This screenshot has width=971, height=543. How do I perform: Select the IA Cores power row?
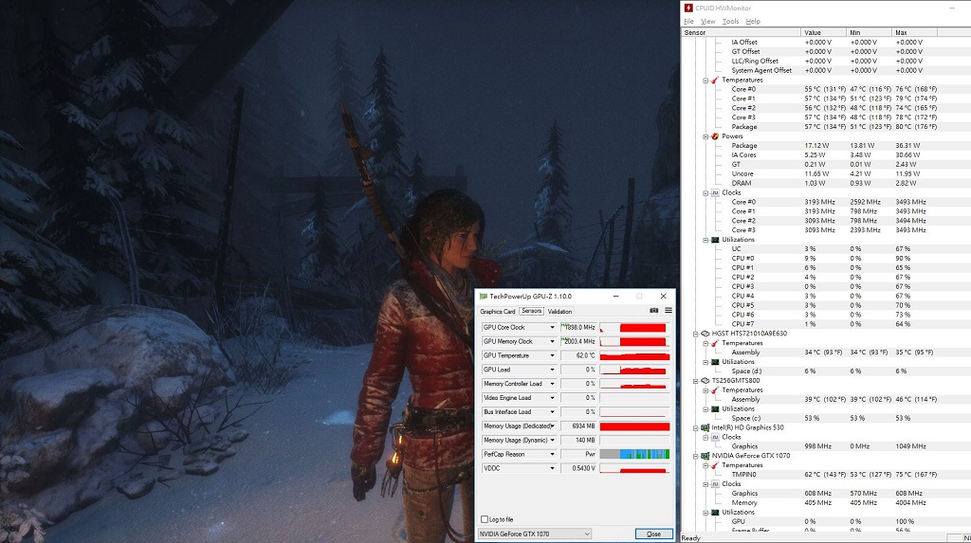click(x=743, y=154)
